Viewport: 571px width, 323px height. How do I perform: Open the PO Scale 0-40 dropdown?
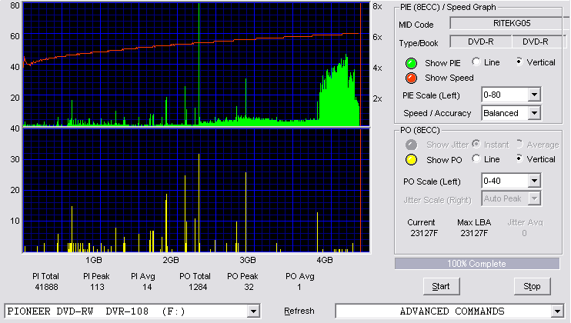click(534, 181)
